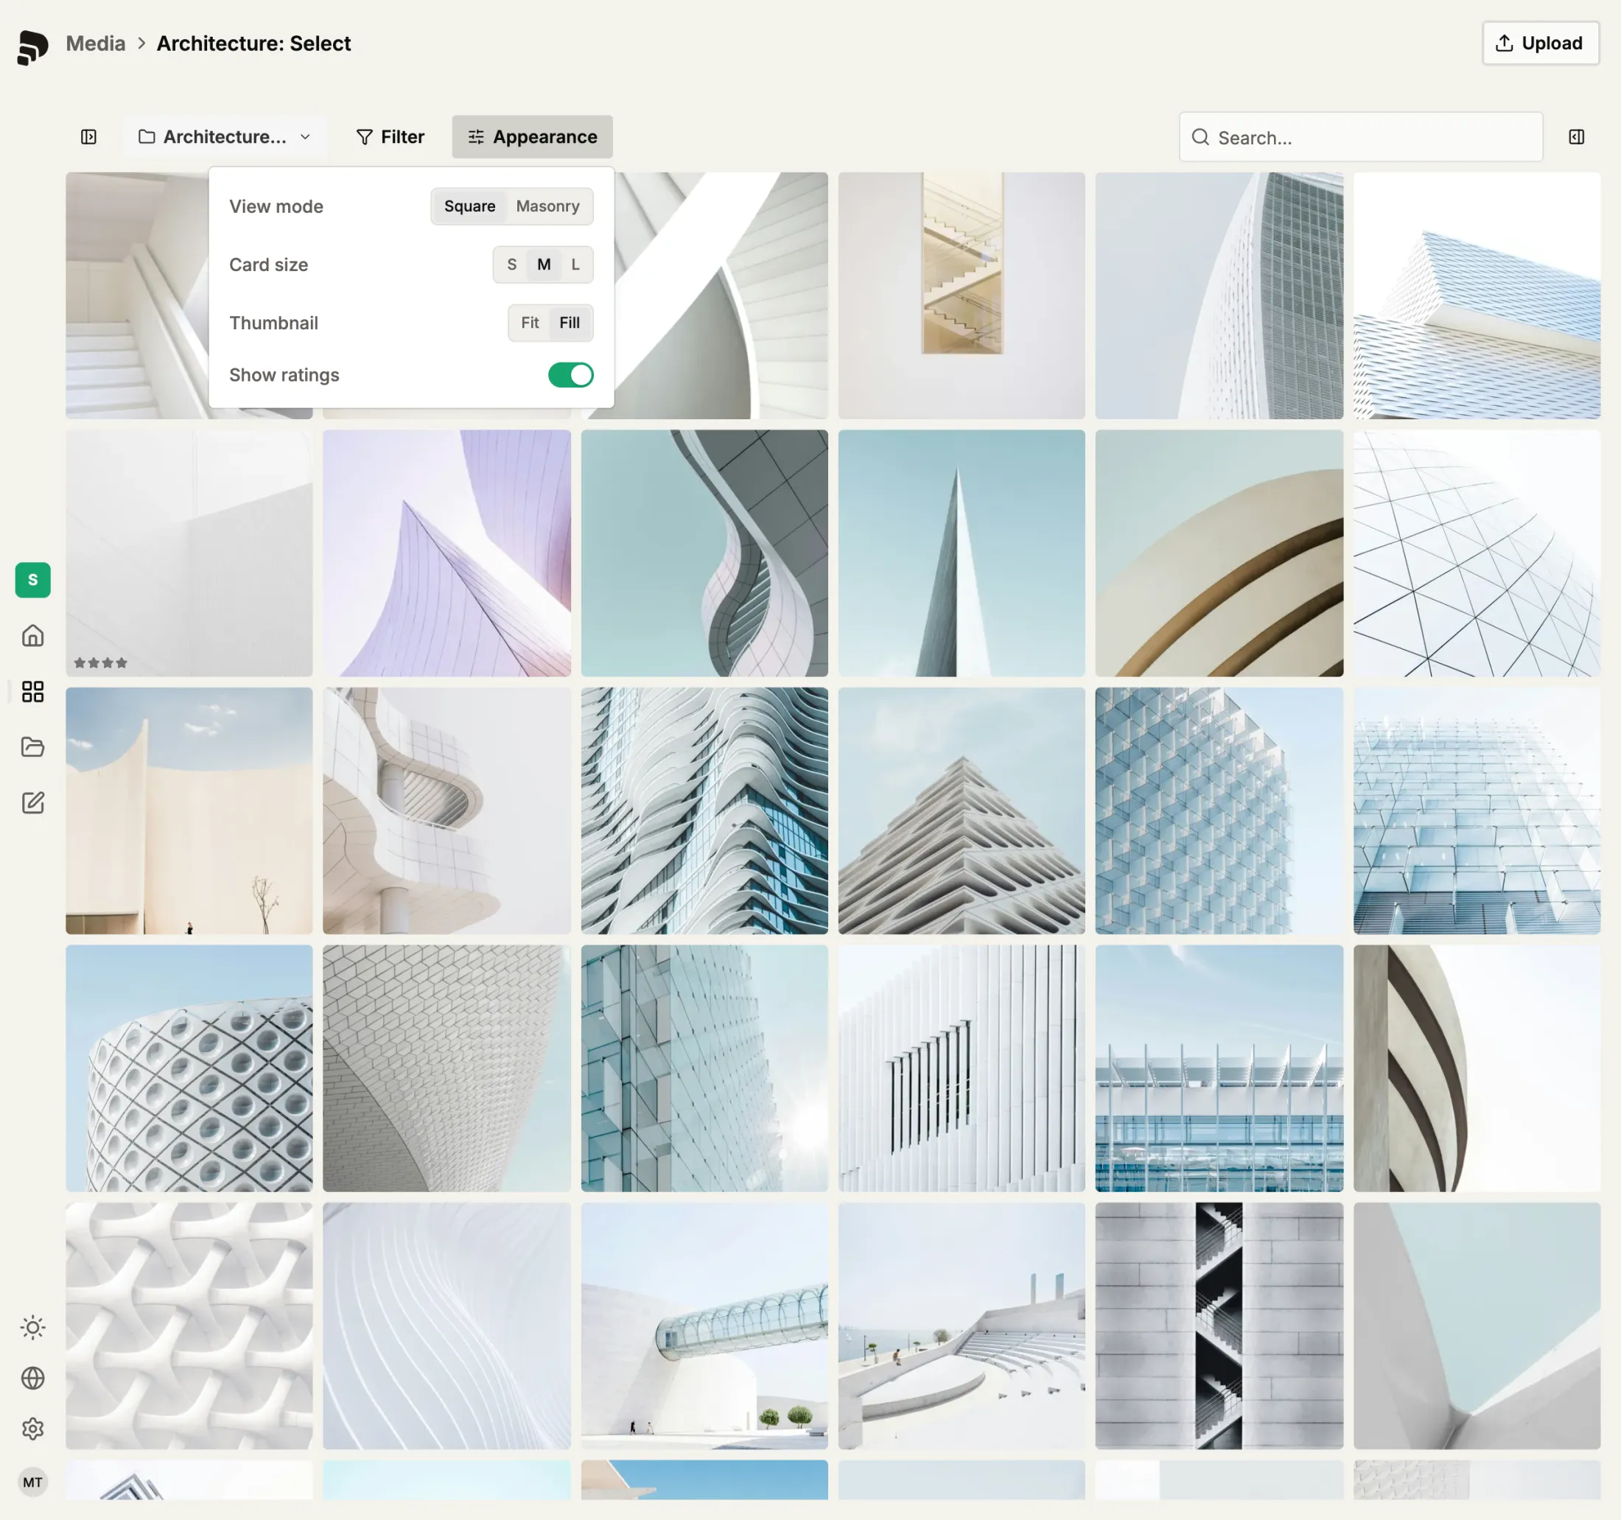Image resolution: width=1621 pixels, height=1520 pixels.
Task: Click the upload arrow icon
Action: click(x=1505, y=43)
